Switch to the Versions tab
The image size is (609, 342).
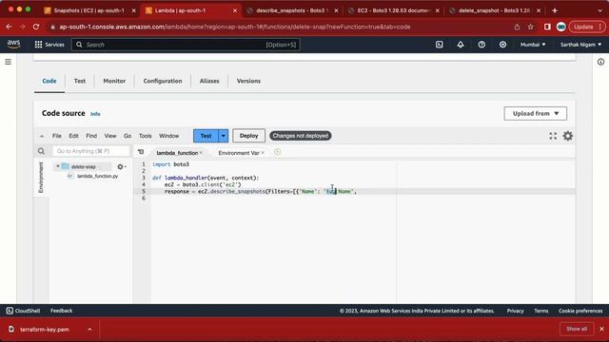point(248,81)
